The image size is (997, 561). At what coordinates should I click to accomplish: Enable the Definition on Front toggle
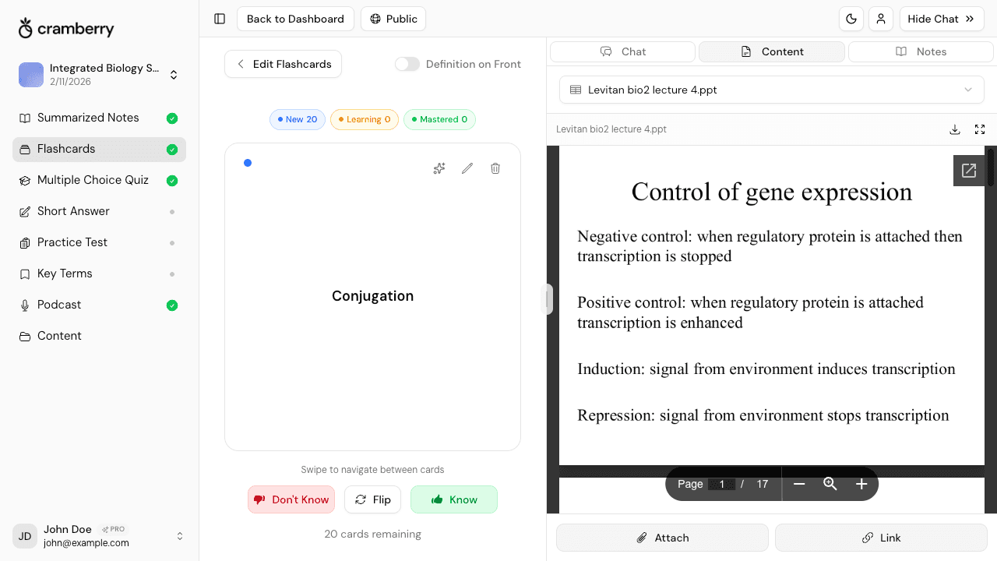407,64
